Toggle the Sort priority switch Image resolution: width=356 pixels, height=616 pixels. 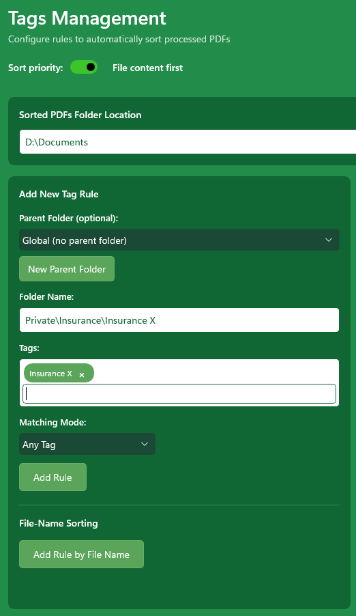pyautogui.click(x=84, y=67)
